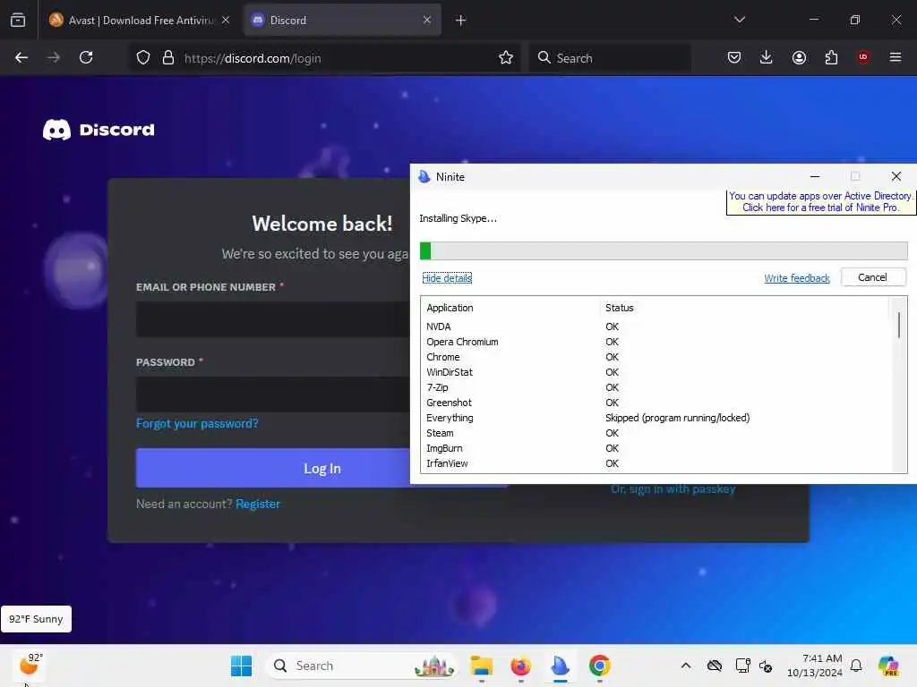Click the site padlock icon
Image resolution: width=917 pixels, height=687 pixels.
[168, 58]
